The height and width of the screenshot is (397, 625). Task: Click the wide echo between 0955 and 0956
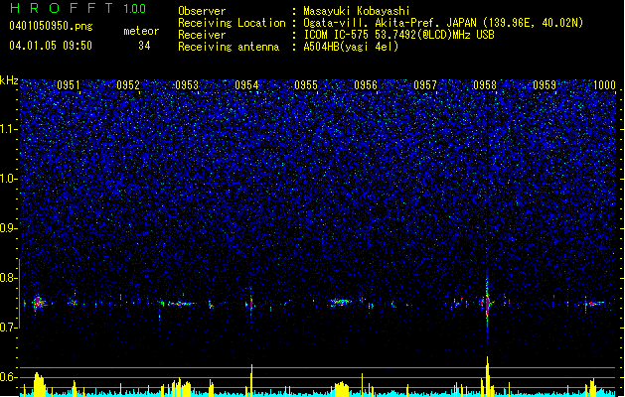point(340,303)
